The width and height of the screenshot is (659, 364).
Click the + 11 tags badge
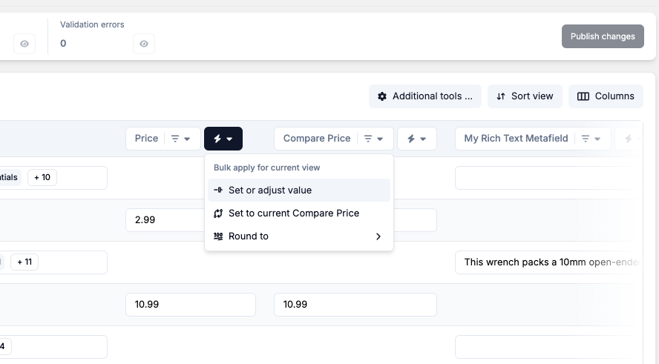(24, 262)
